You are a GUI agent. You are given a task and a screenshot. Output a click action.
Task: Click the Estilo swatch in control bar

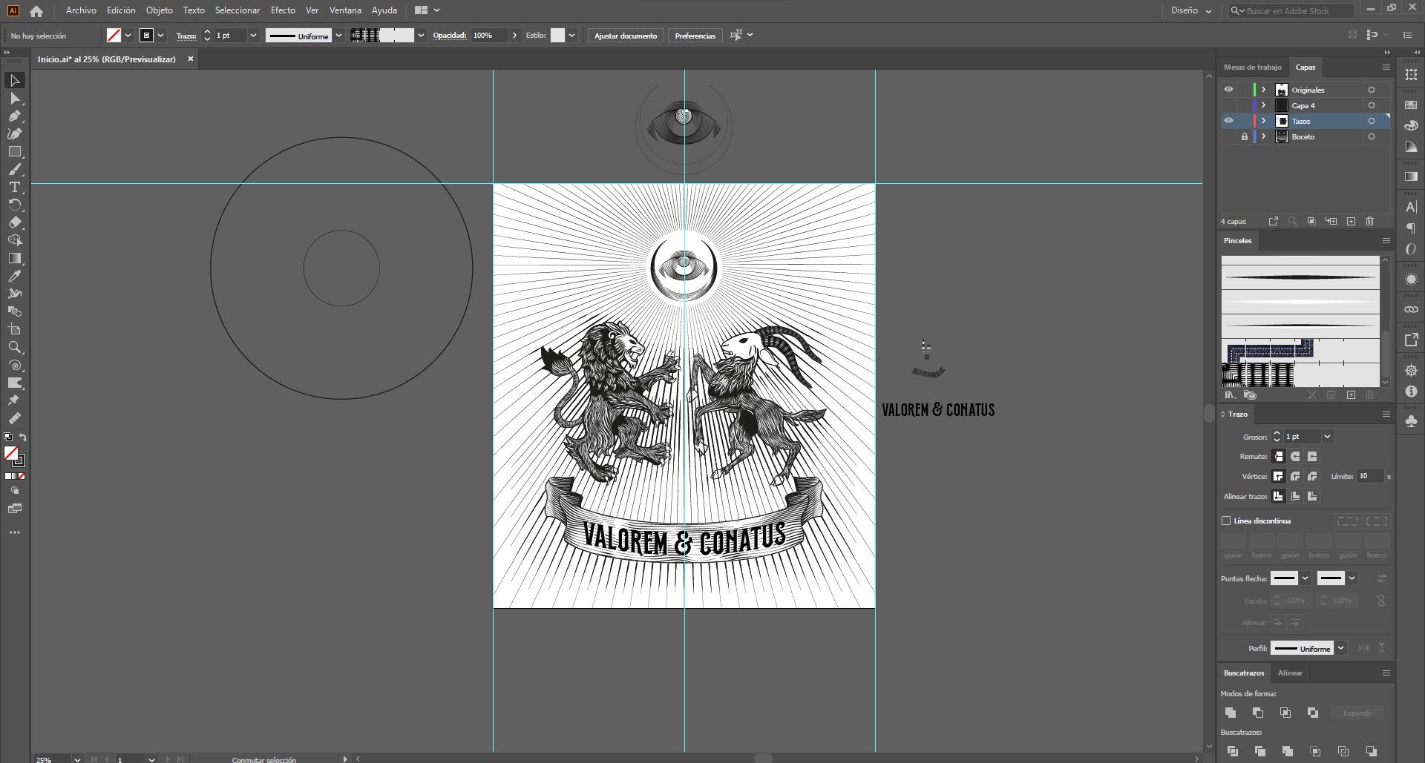click(x=557, y=36)
